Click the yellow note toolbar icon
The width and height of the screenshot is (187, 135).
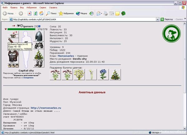point(117,14)
